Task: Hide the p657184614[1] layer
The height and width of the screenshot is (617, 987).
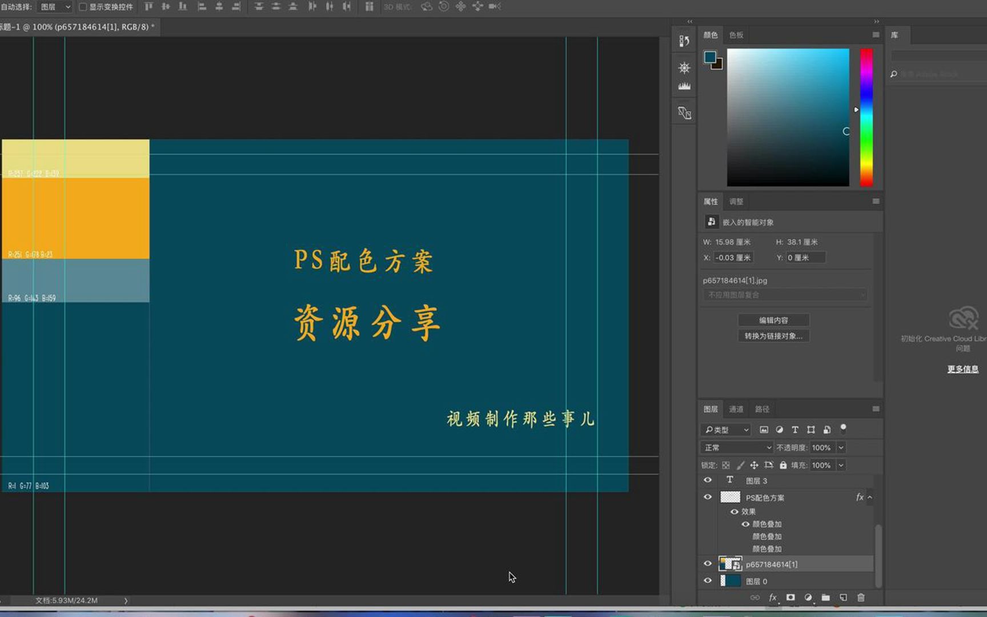Action: point(708,564)
